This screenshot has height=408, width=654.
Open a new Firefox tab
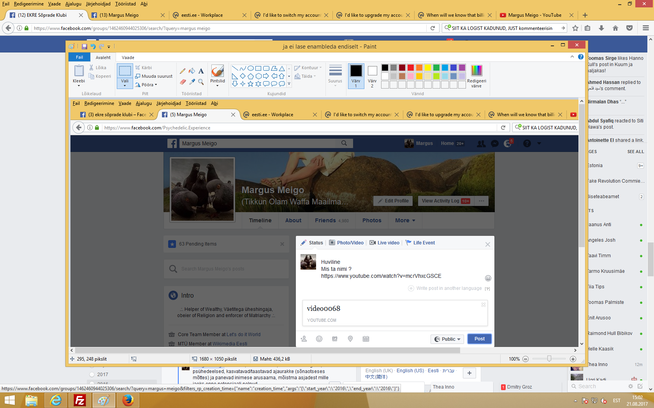[585, 15]
